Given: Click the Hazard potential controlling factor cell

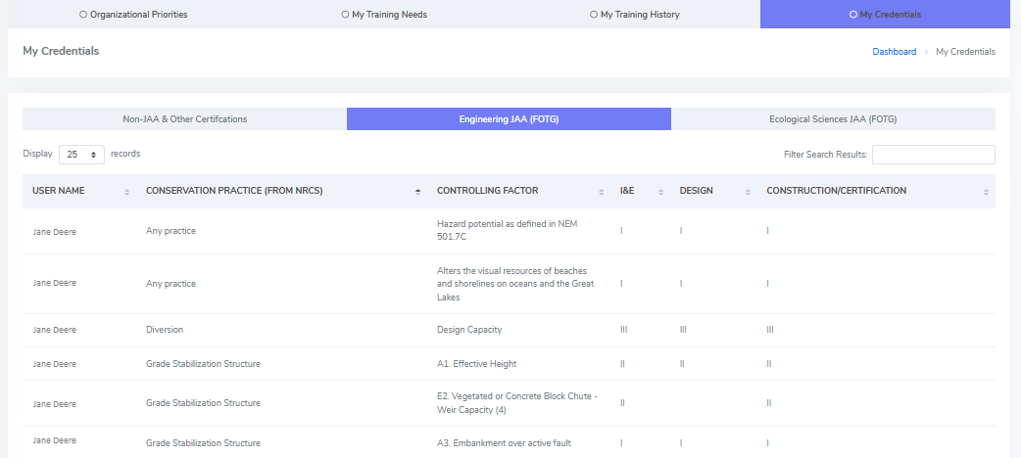Looking at the screenshot, I should tap(508, 230).
